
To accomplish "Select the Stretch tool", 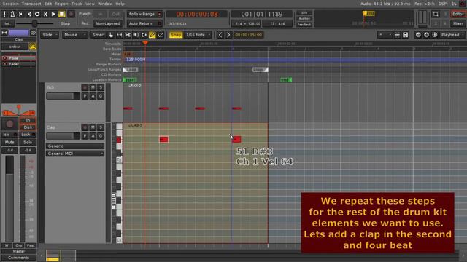I will (144, 35).
